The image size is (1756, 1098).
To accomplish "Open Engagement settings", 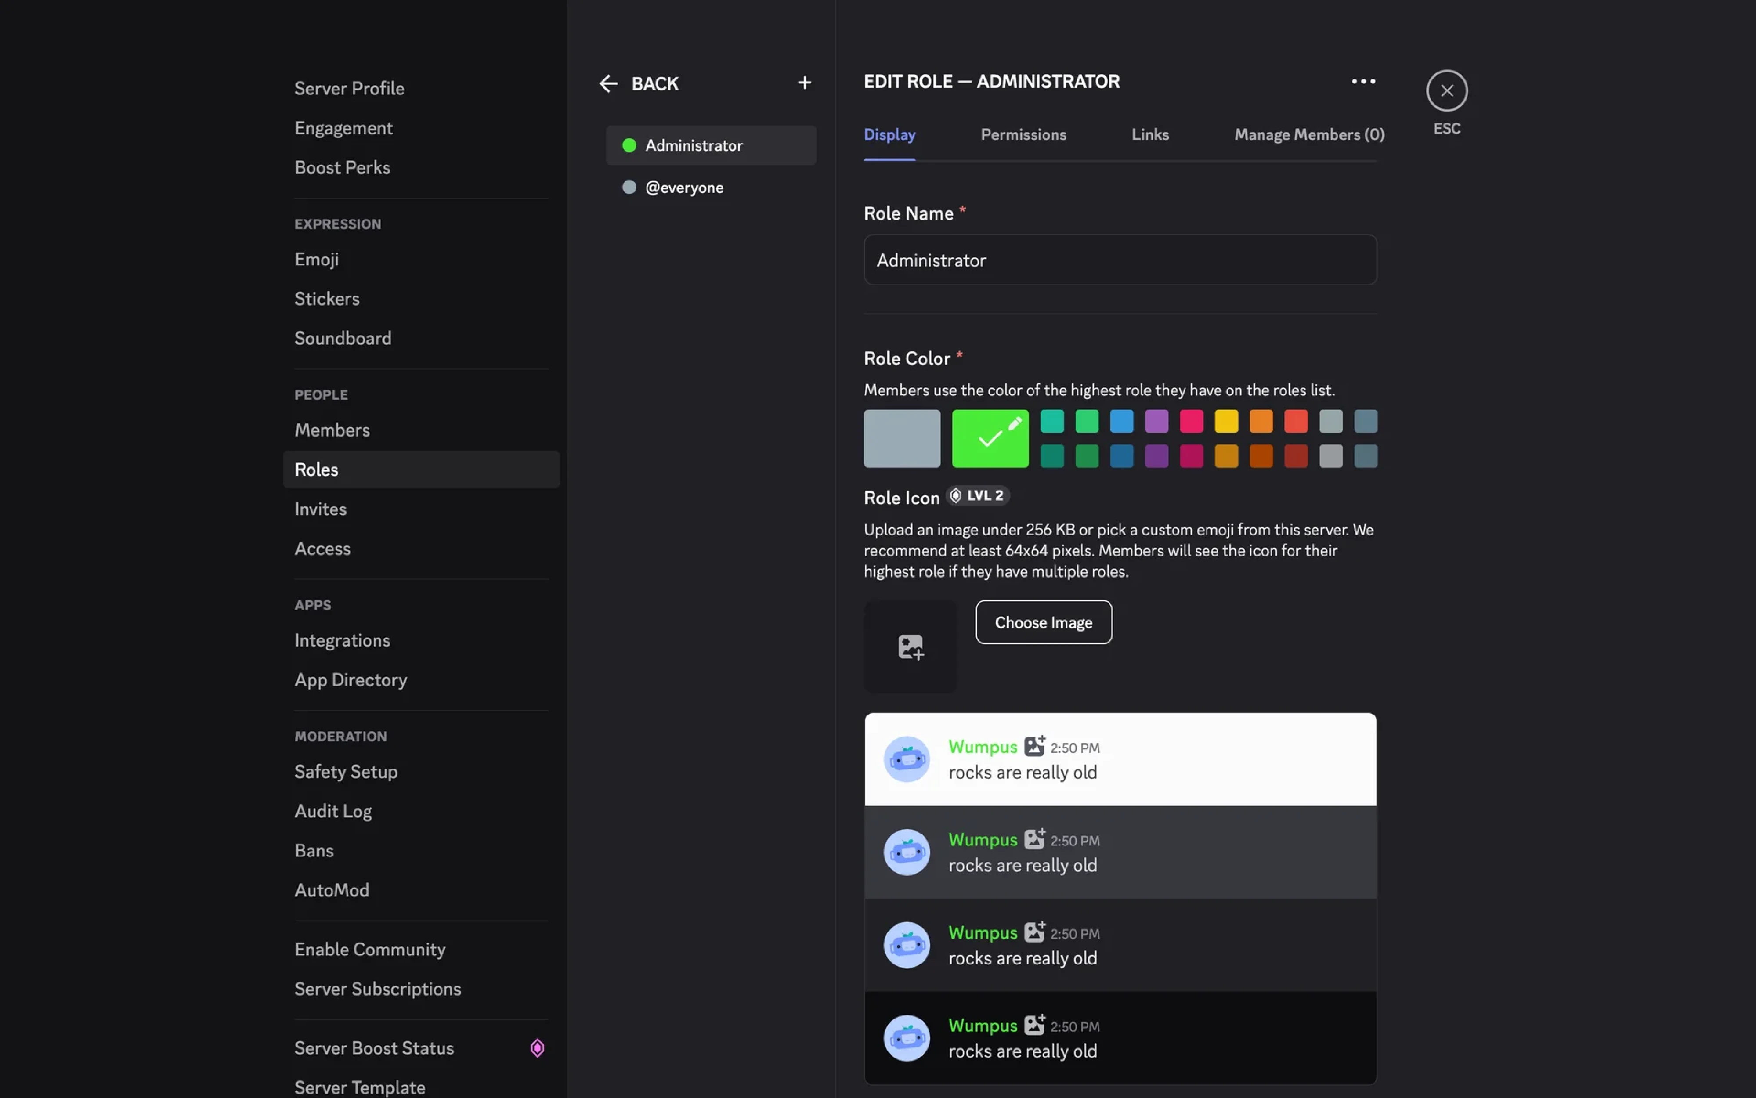I will pos(421,128).
